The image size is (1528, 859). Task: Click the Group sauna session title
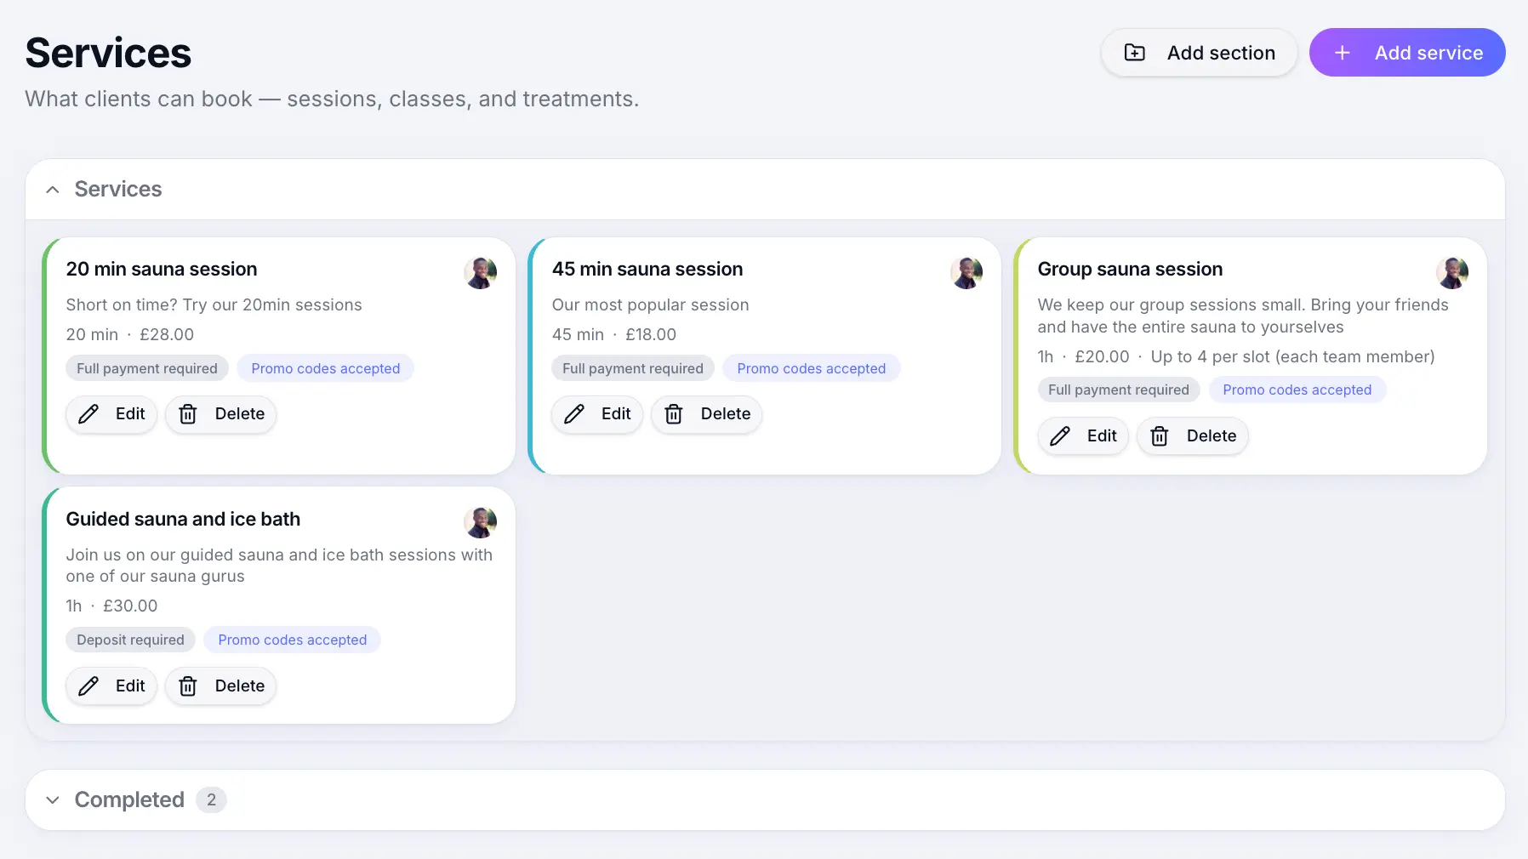click(1130, 270)
